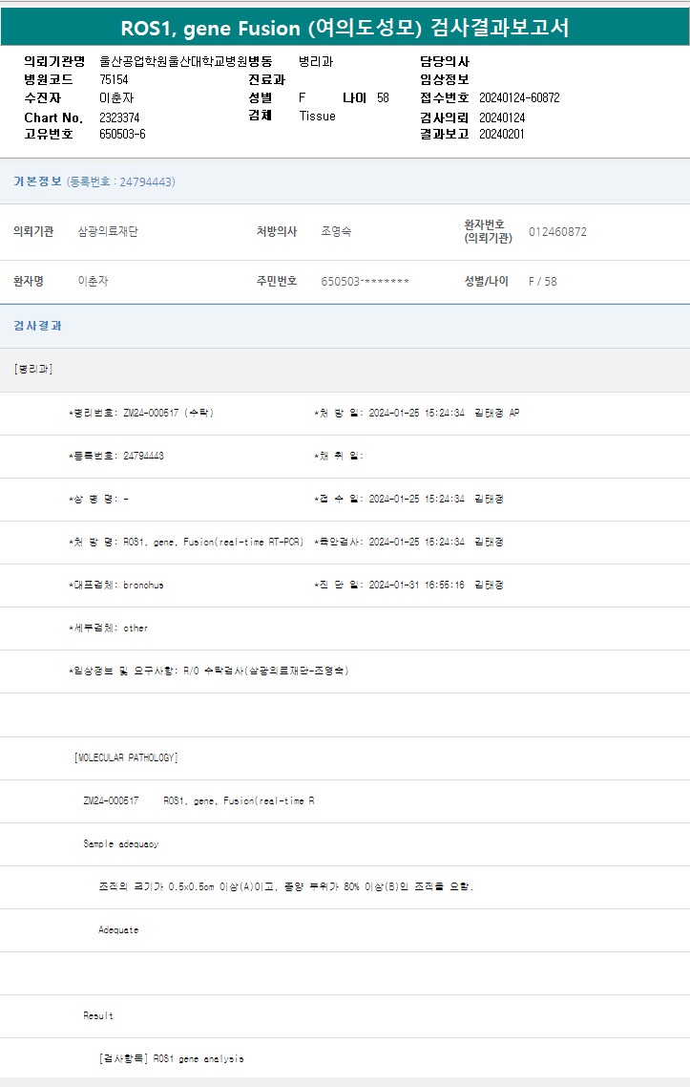Click the Chart No. value 2323374

(119, 117)
